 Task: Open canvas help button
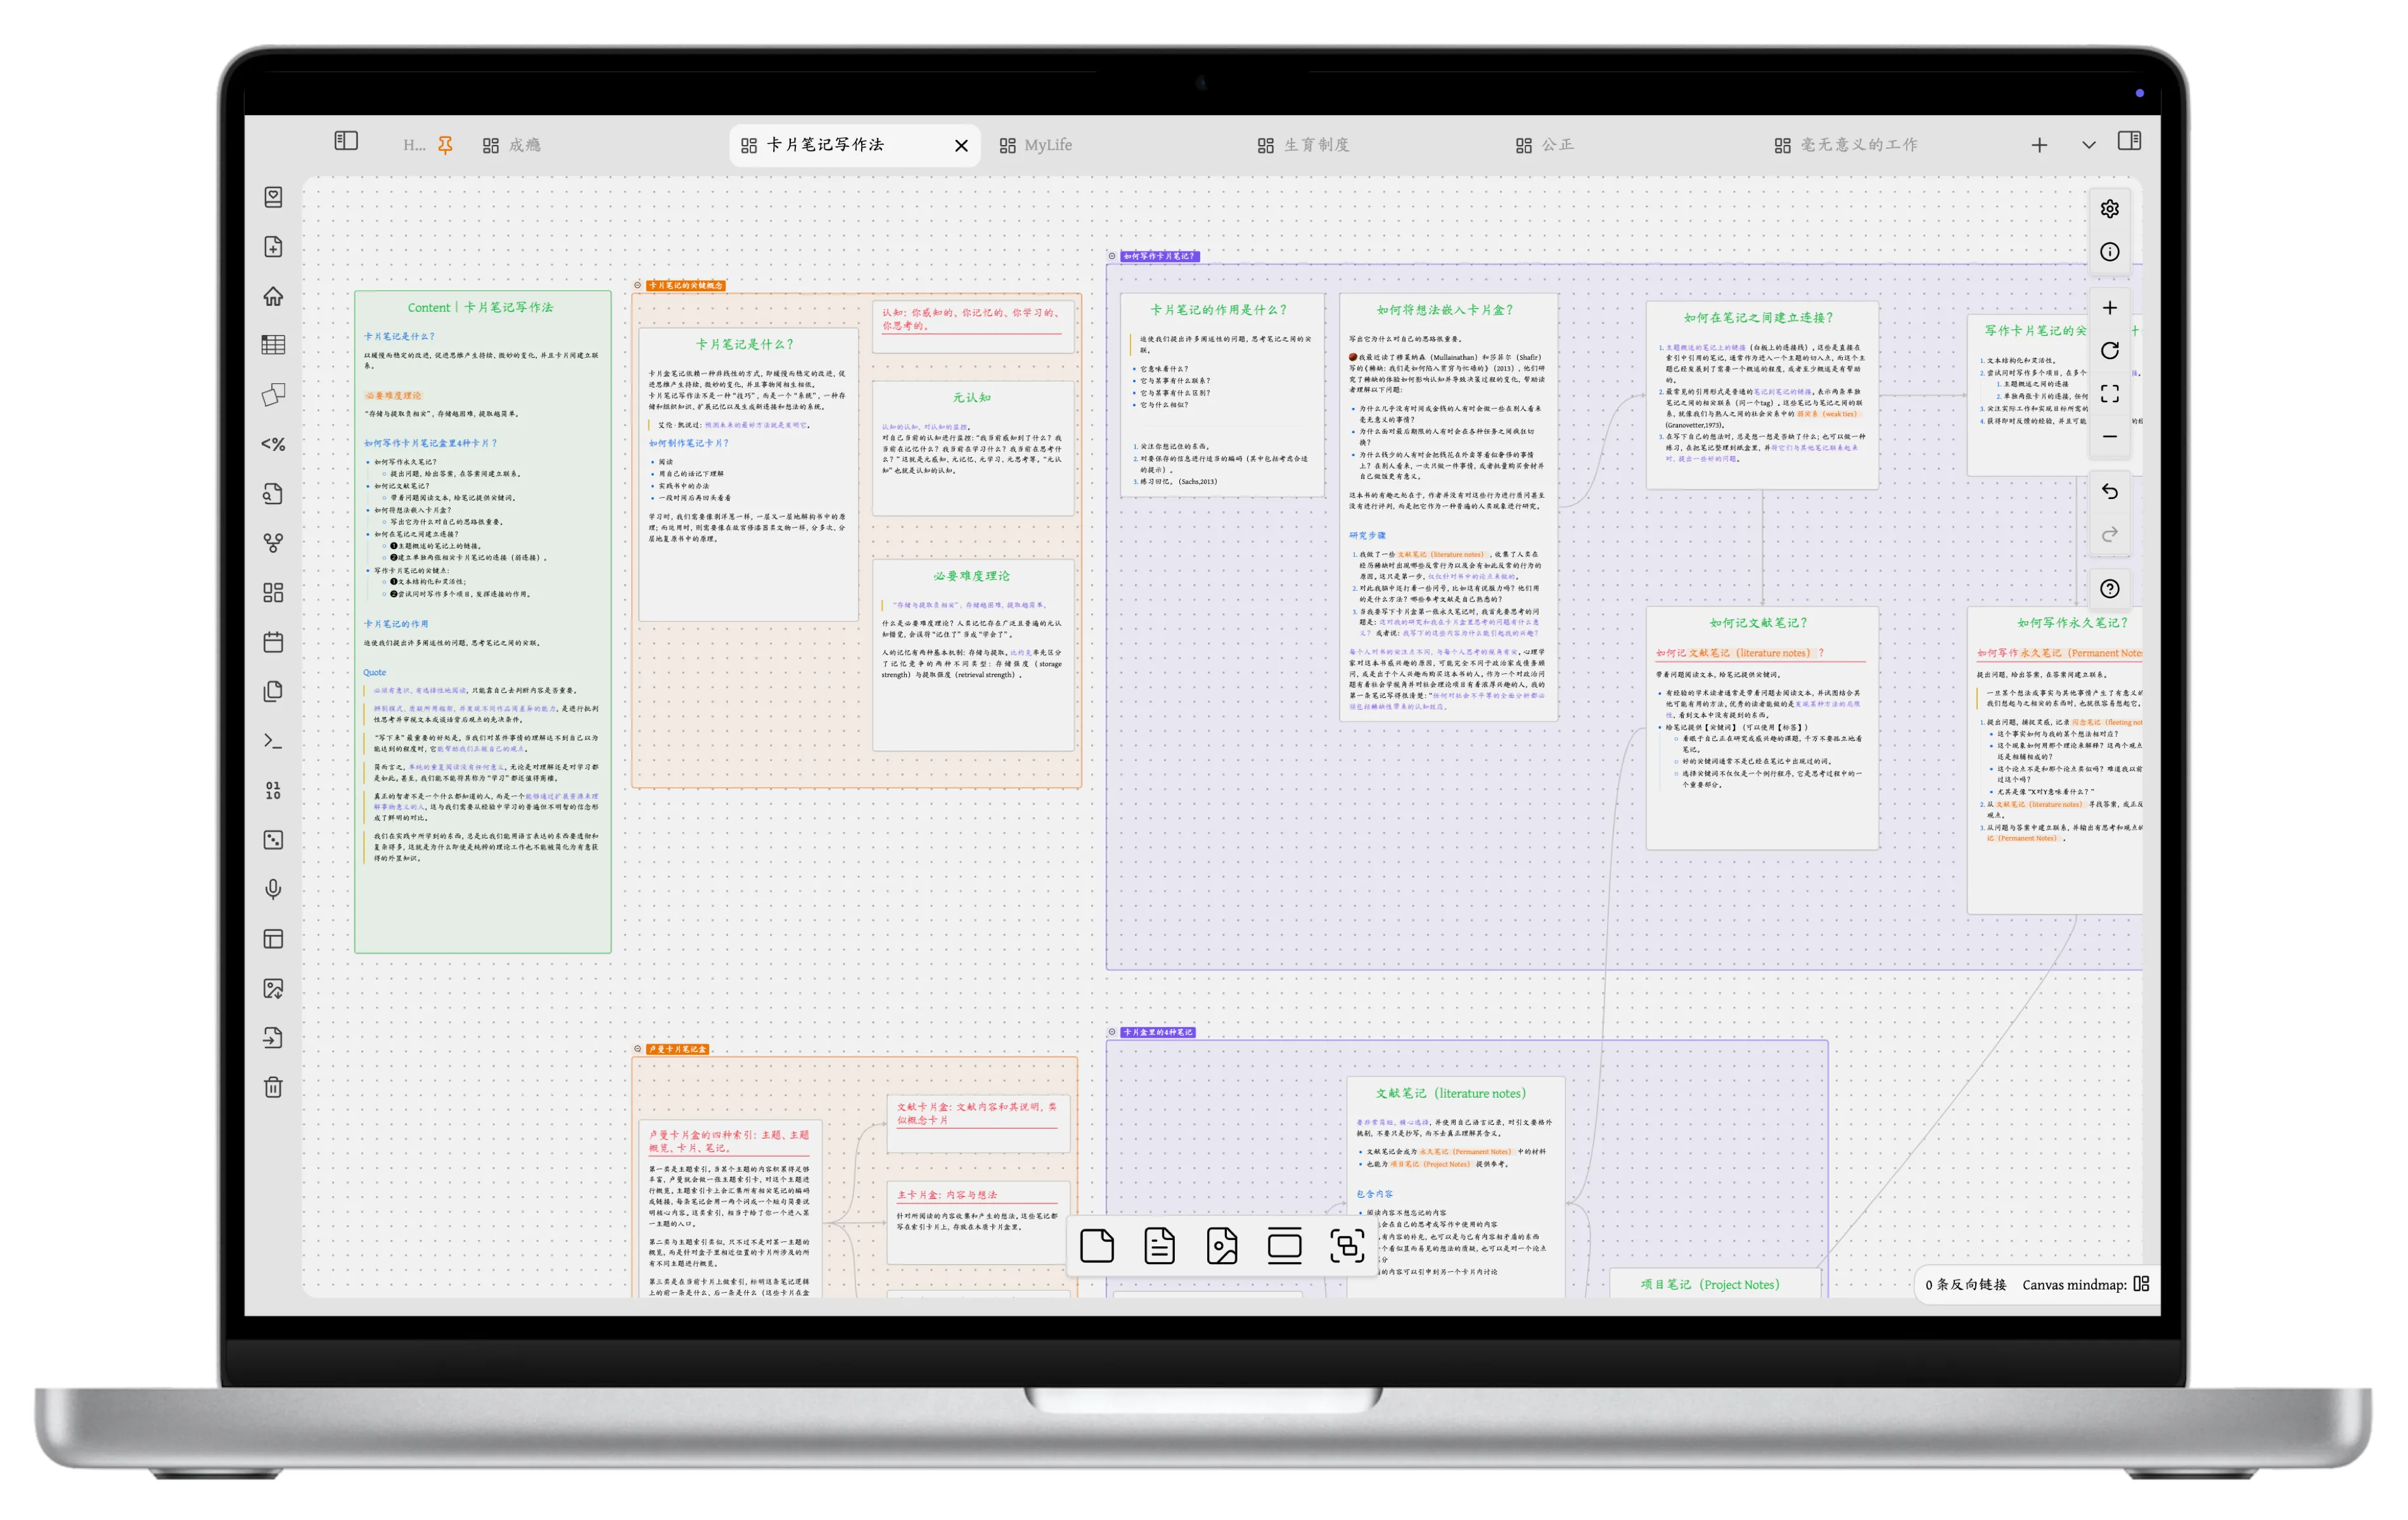pyautogui.click(x=2109, y=588)
